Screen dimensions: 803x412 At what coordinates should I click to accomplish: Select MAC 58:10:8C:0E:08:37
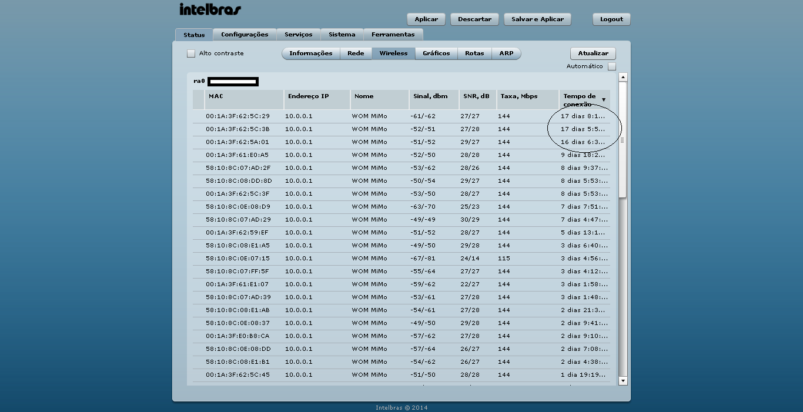(237, 323)
